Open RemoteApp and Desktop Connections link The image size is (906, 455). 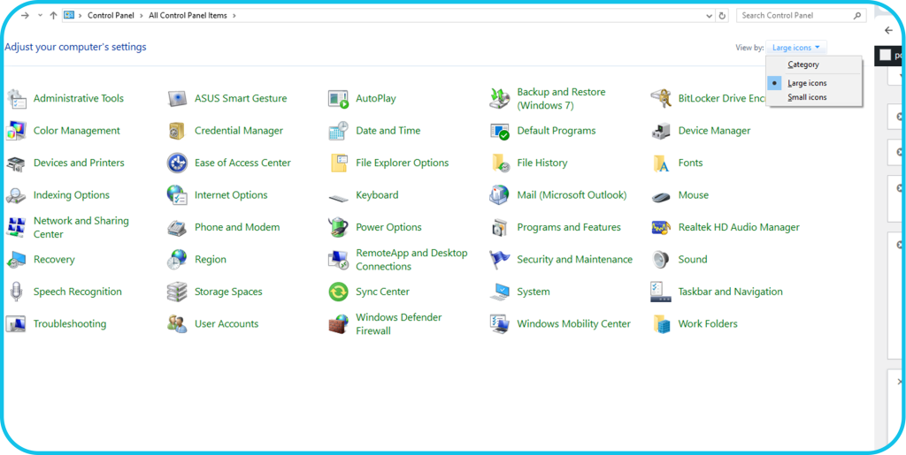pyautogui.click(x=411, y=260)
